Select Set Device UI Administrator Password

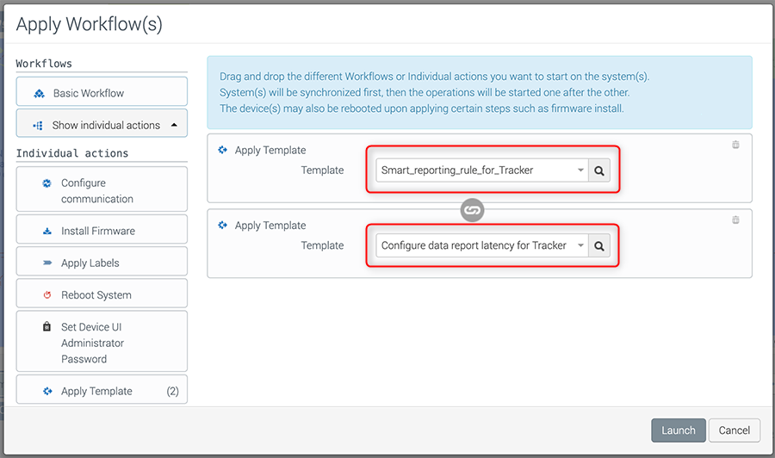[x=102, y=343]
